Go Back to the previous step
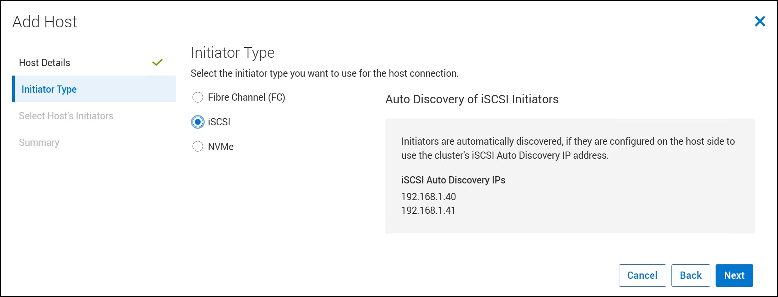This screenshot has width=778, height=297. [690, 275]
